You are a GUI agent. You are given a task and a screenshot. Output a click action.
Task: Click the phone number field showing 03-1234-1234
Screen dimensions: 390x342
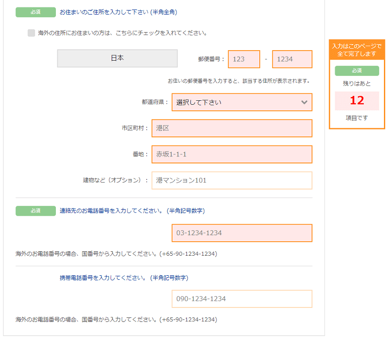click(x=242, y=233)
